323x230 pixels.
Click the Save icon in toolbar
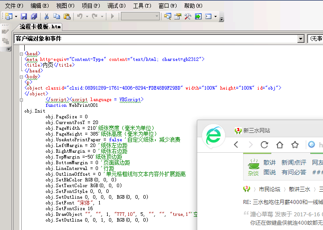(24, 16)
